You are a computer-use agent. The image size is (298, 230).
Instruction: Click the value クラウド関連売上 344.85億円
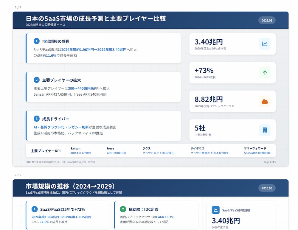point(209,153)
